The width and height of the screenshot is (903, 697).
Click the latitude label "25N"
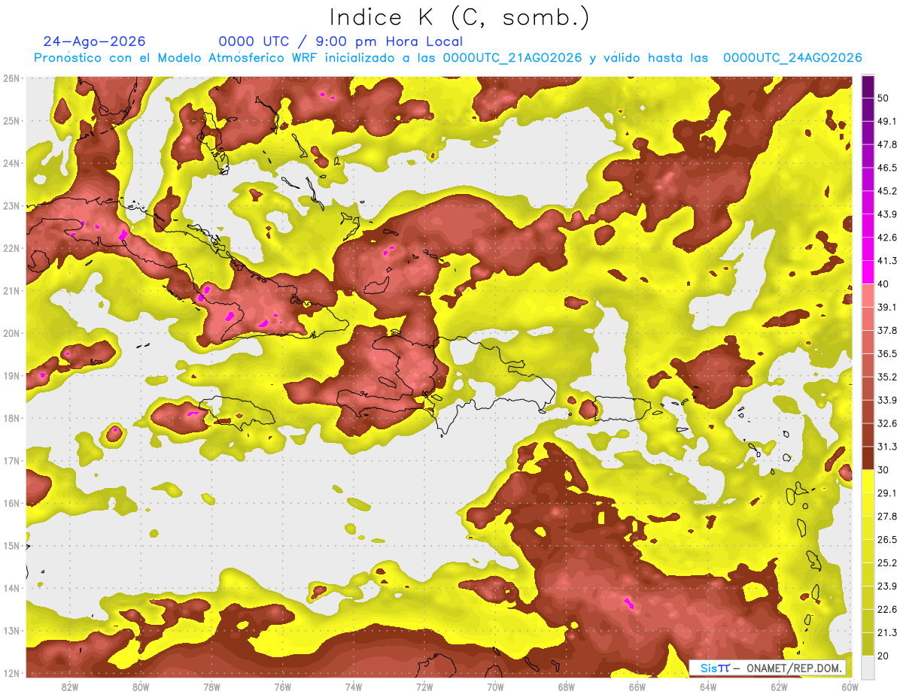coord(11,120)
